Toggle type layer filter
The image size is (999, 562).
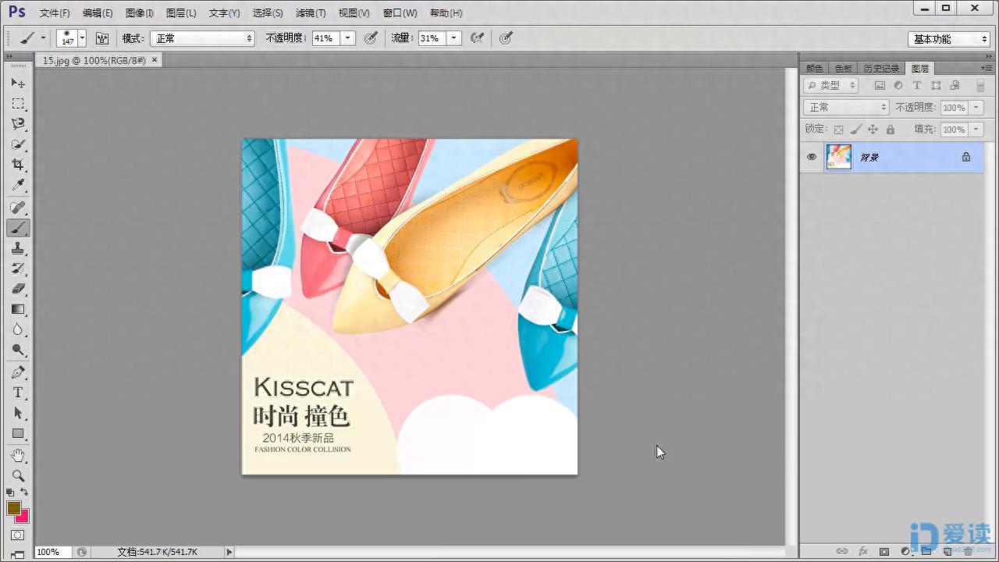point(917,86)
